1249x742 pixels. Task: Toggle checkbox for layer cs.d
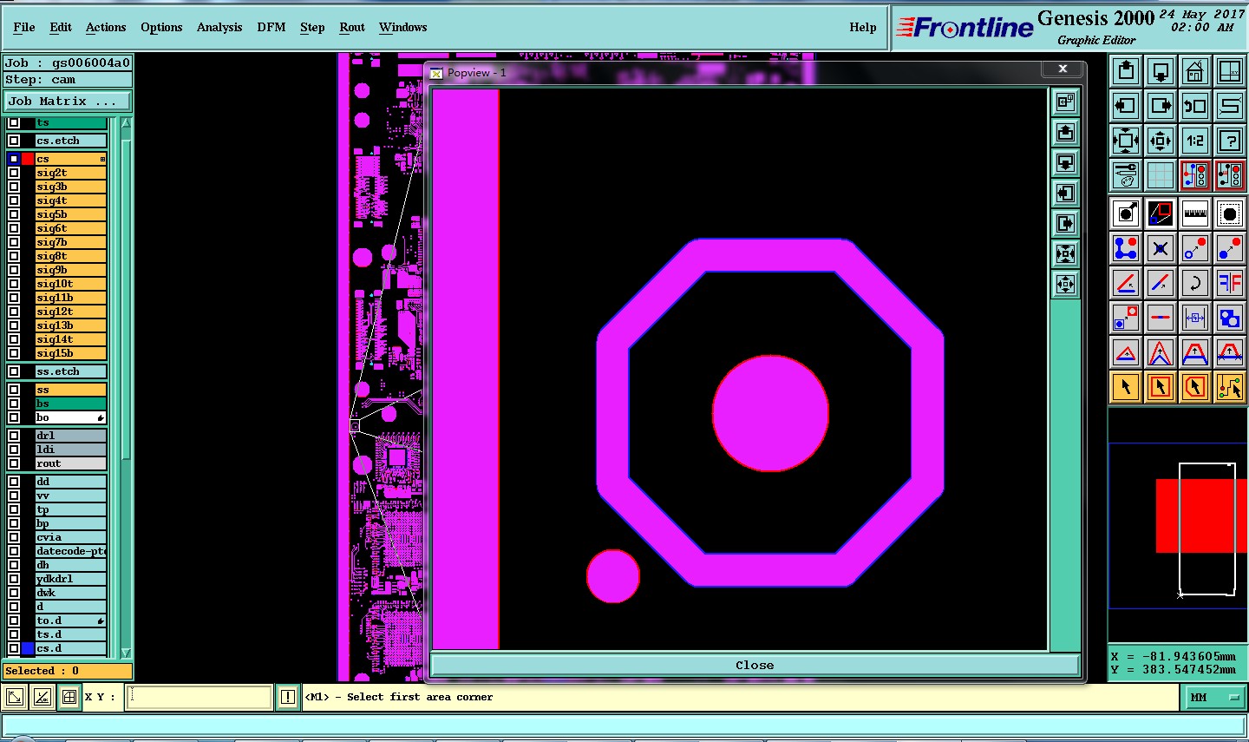14,648
